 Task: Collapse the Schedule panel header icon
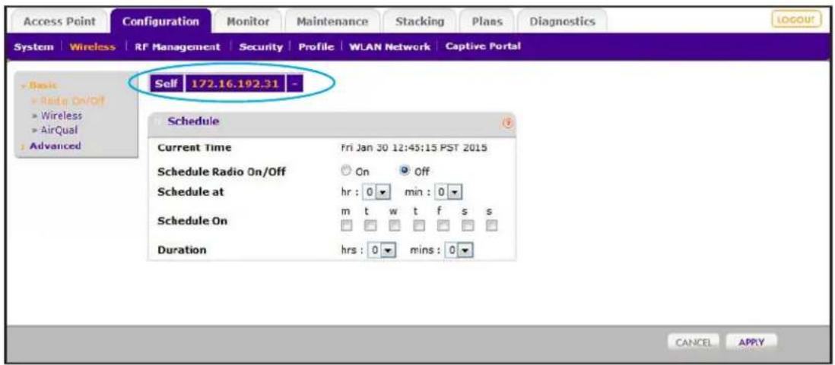(x=158, y=121)
